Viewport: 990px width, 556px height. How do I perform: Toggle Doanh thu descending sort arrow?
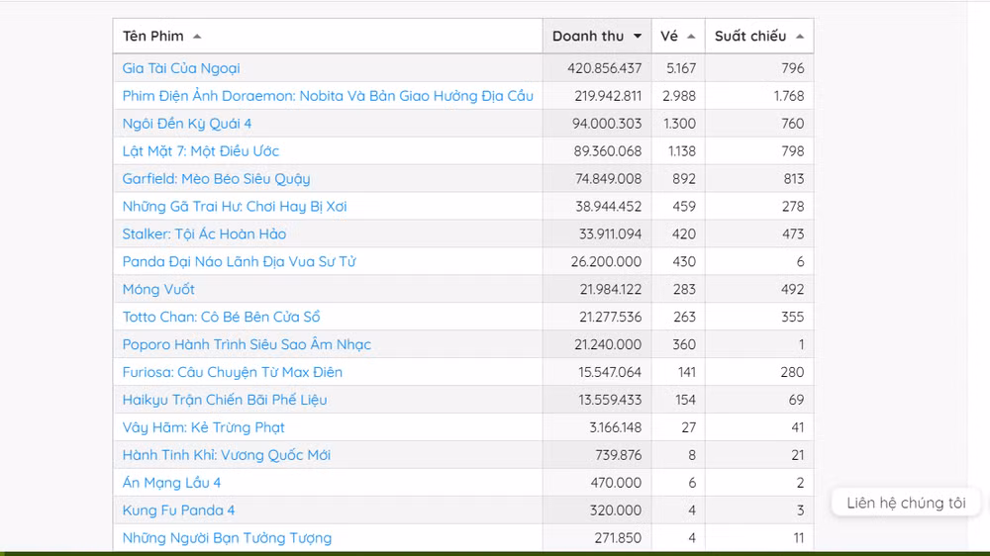(638, 37)
